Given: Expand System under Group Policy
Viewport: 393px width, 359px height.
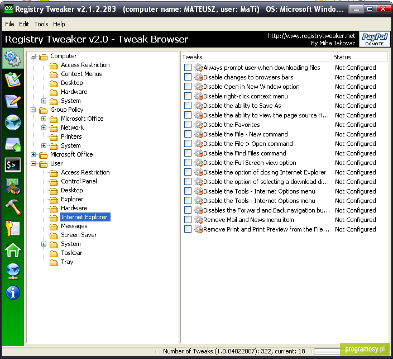Looking at the screenshot, I should click(x=44, y=145).
